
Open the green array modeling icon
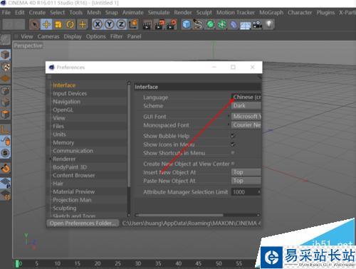(x=222, y=24)
